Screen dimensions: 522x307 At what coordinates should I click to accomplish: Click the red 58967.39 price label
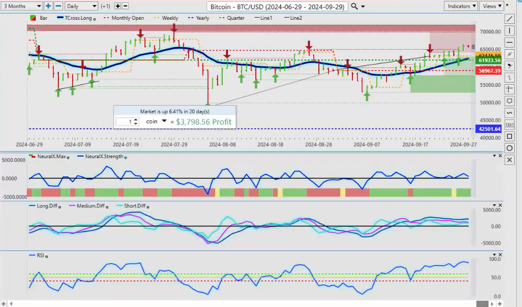click(x=488, y=70)
